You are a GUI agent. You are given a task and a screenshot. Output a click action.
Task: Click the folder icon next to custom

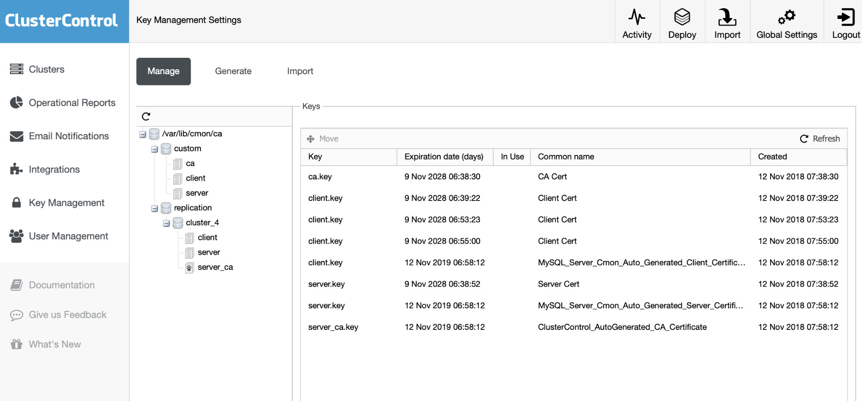pyautogui.click(x=166, y=149)
